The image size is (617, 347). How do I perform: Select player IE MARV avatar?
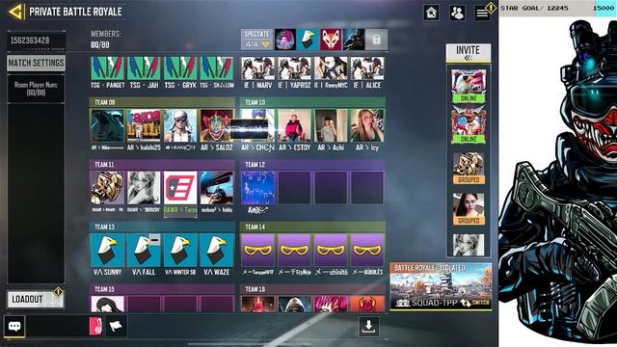pos(257,68)
